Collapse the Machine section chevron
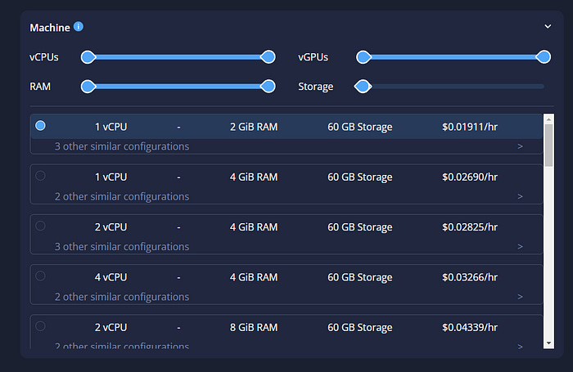 pyautogui.click(x=548, y=26)
